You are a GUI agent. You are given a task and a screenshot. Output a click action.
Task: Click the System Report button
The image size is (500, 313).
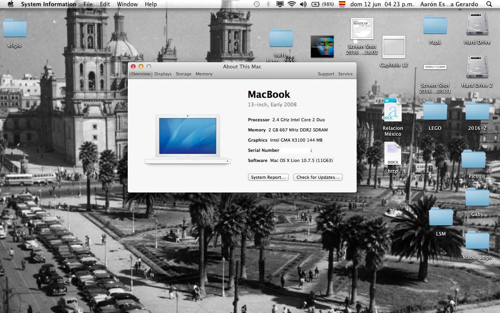coord(268,177)
